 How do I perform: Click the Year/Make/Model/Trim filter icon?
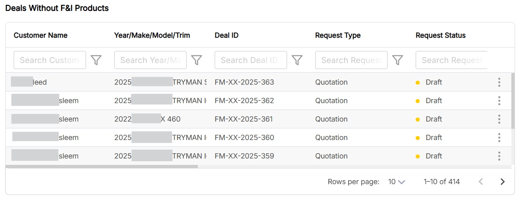tap(197, 60)
